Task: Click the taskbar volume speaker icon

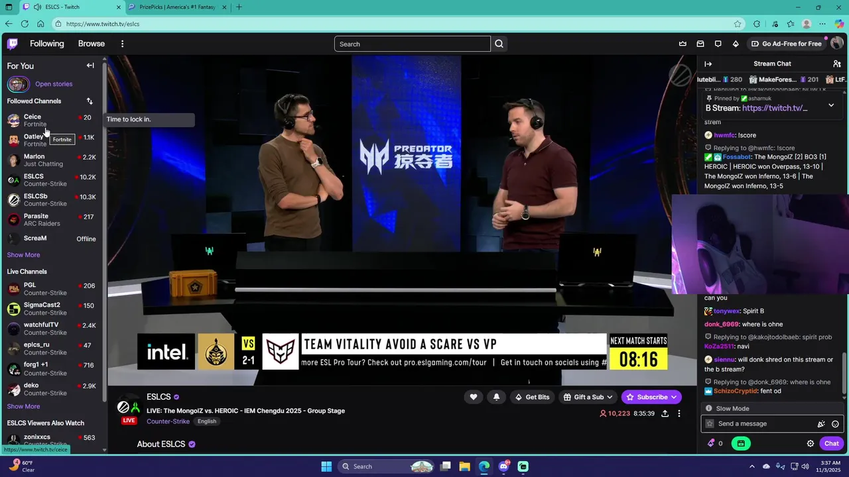Action: click(x=805, y=466)
